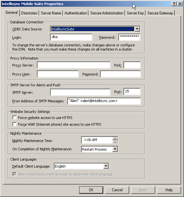The image size is (184, 197).
Task: Enable Force WAP site access to use HTTPS
Action: coord(14,124)
